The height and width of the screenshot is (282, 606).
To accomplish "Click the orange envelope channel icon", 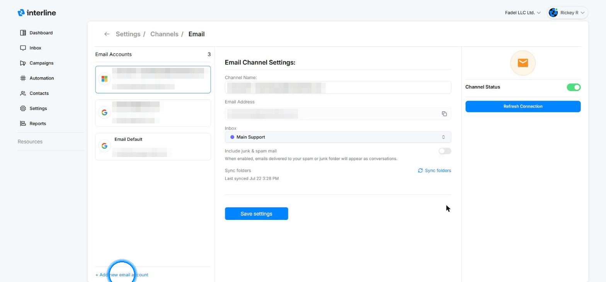I will click(x=523, y=63).
